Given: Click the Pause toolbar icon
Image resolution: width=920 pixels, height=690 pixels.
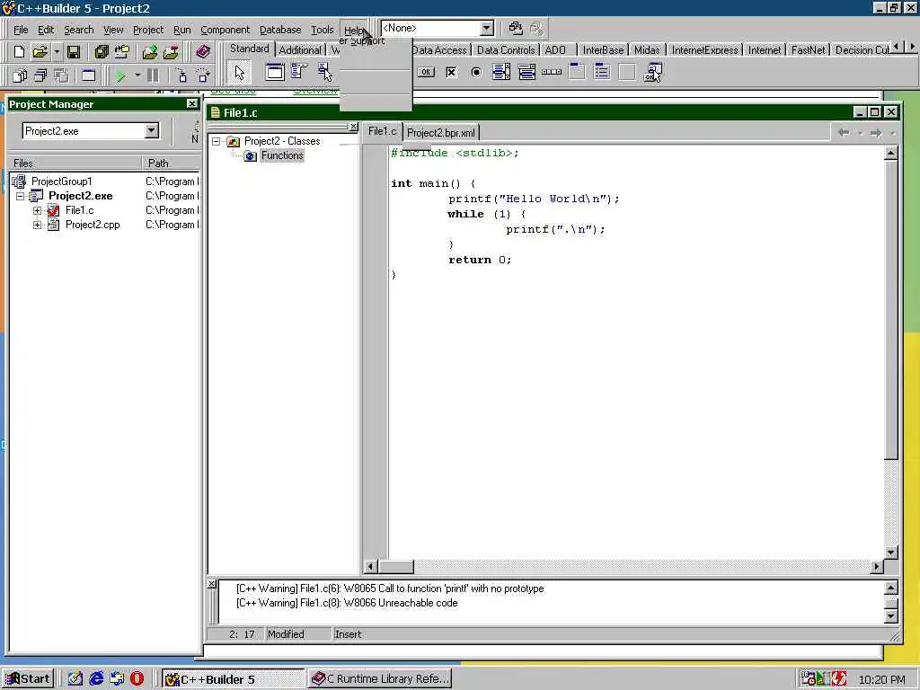Looking at the screenshot, I should point(153,75).
